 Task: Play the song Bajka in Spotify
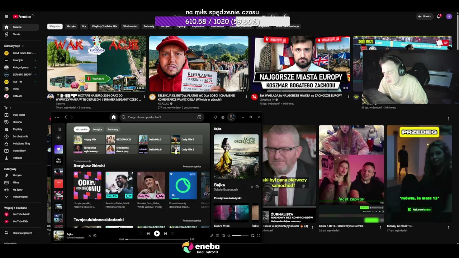[157, 234]
